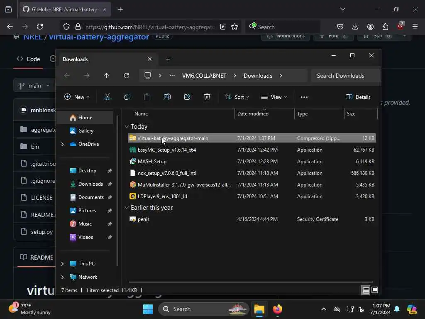Click VM6.COLLABNET in the breadcrumb
This screenshot has height=319, width=425.
pos(204,76)
